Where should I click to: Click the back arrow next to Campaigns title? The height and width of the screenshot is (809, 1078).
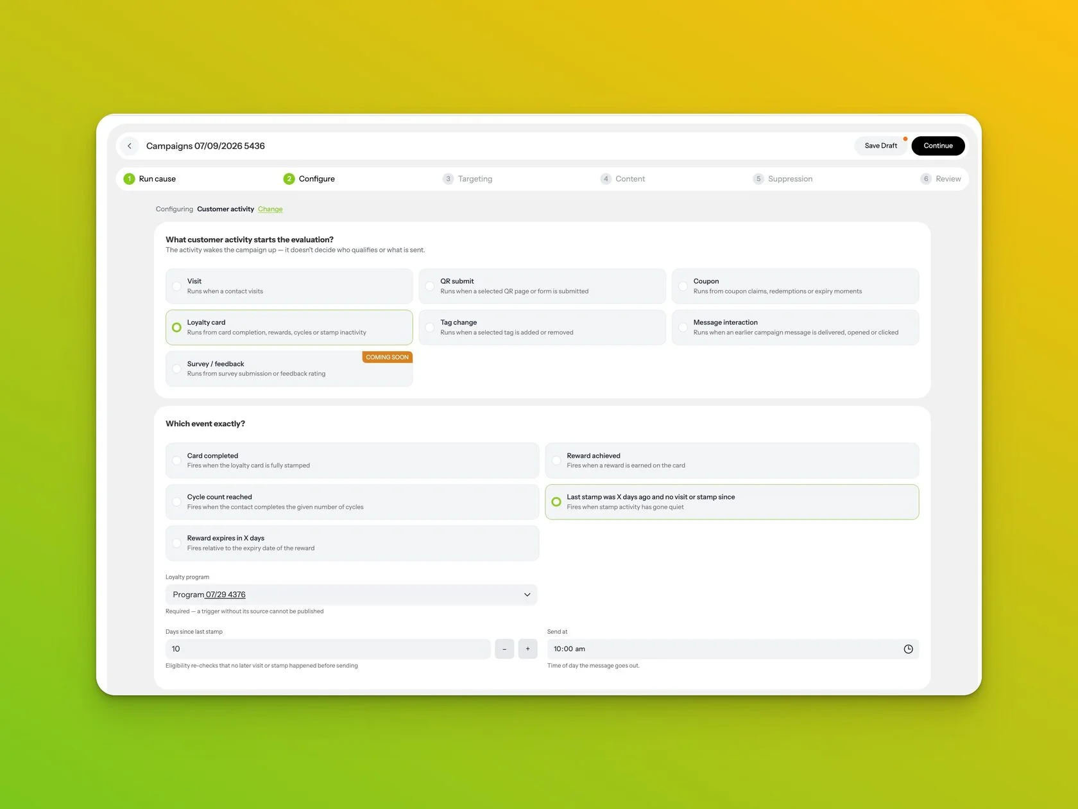[x=130, y=146]
